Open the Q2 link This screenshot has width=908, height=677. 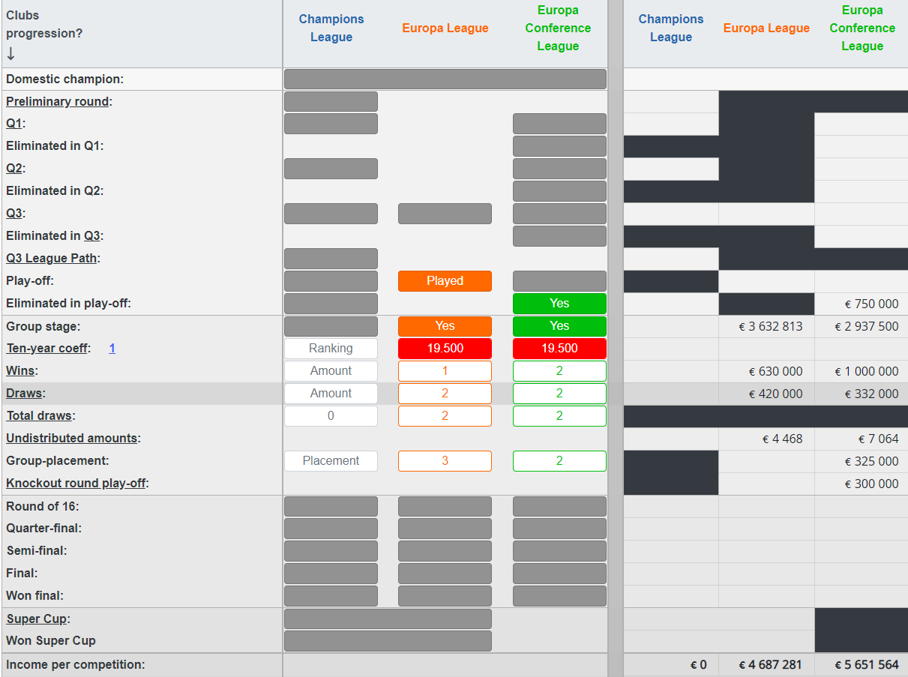[x=14, y=169]
